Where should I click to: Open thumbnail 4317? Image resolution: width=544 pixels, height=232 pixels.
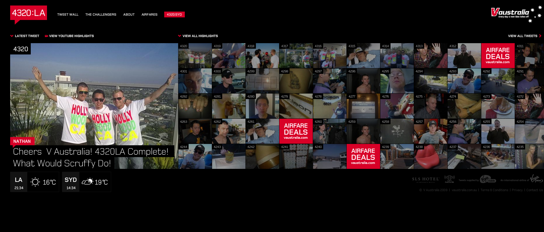click(296, 56)
